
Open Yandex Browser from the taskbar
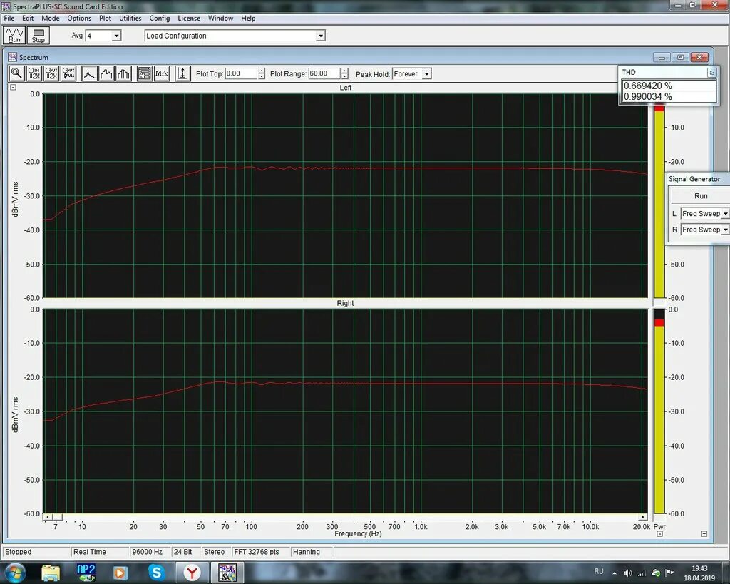pos(192,573)
